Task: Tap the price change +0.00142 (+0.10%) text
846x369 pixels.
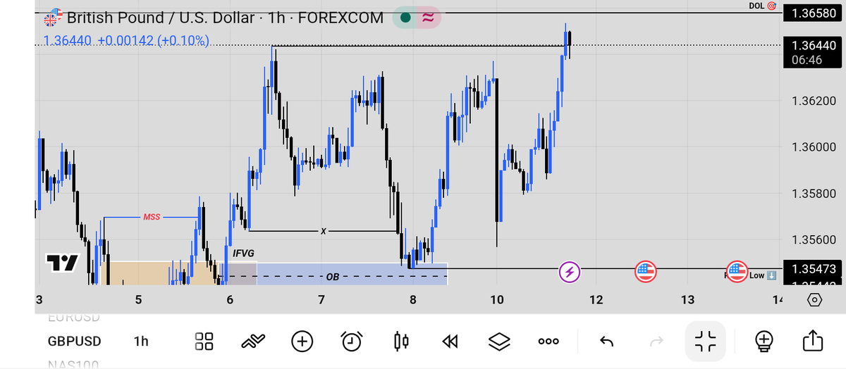Action: [152, 41]
